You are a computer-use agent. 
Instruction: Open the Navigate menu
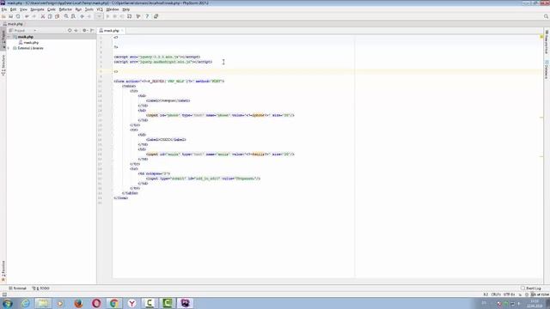point(37,9)
